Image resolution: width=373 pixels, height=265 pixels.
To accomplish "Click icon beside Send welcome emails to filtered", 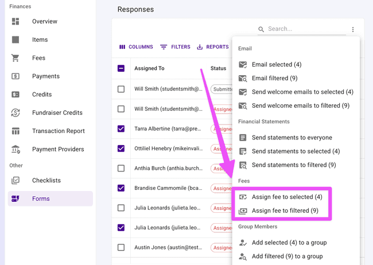I will click(243, 106).
